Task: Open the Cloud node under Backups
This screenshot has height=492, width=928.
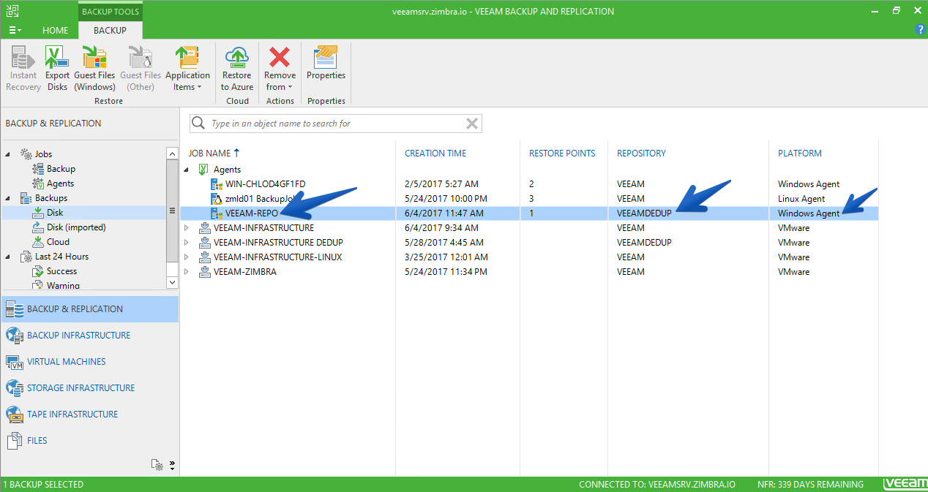Action: click(x=58, y=242)
